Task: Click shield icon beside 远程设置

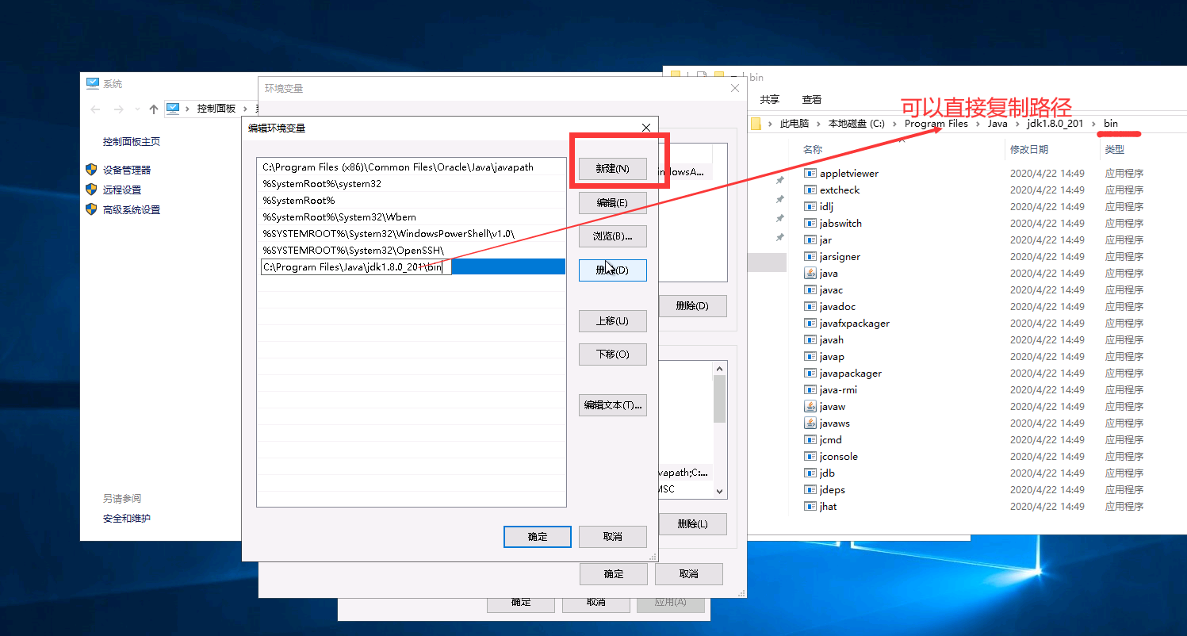Action: pos(91,190)
